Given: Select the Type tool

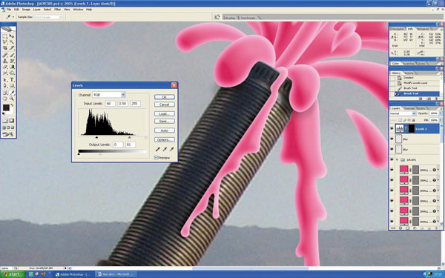Looking at the screenshot, I should (12, 79).
